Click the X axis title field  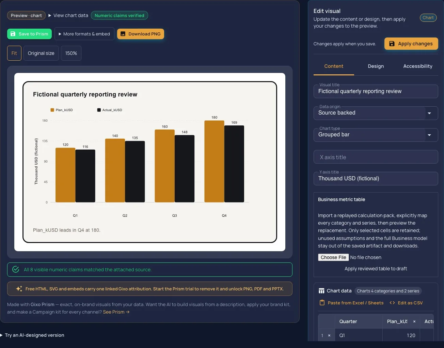click(376, 157)
